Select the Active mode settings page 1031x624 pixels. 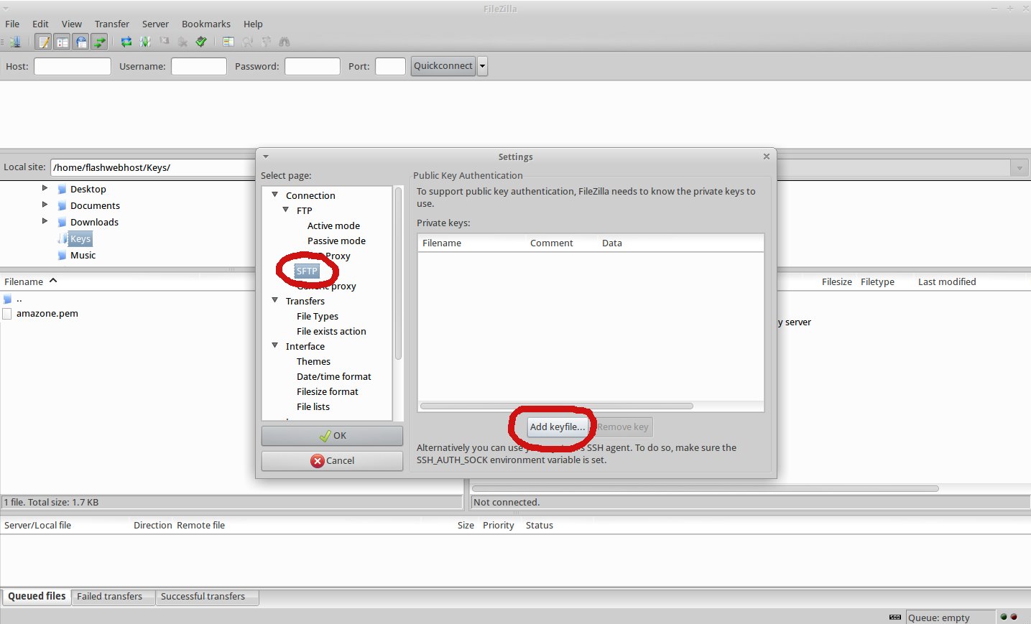coord(333,225)
